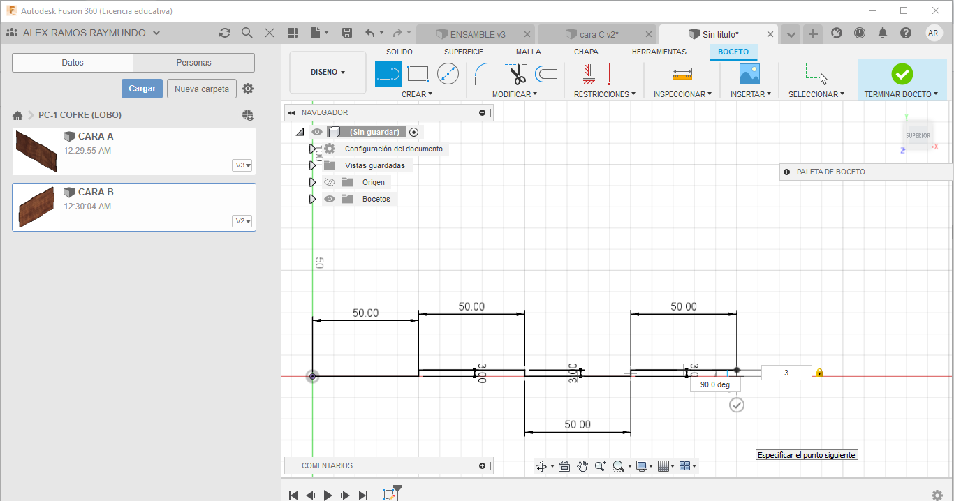Apply the Horizontal/Vertical constraint
This screenshot has height=501, width=954.
point(589,73)
